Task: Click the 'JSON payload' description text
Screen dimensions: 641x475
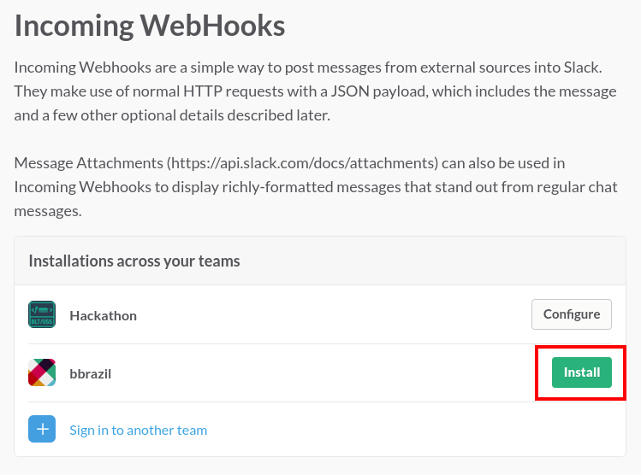Action: (x=378, y=91)
